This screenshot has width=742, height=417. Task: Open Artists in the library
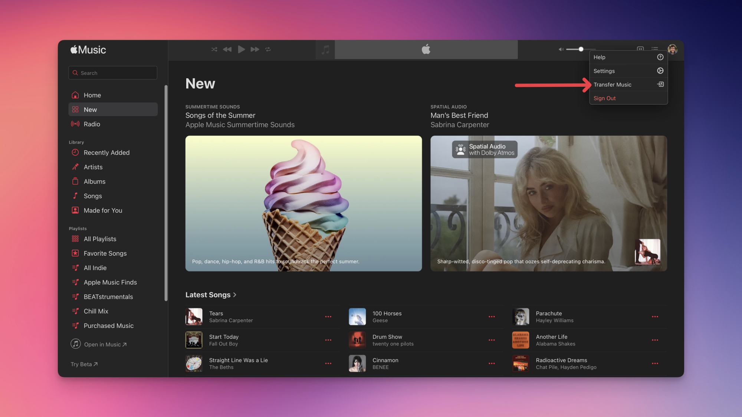click(x=113, y=167)
